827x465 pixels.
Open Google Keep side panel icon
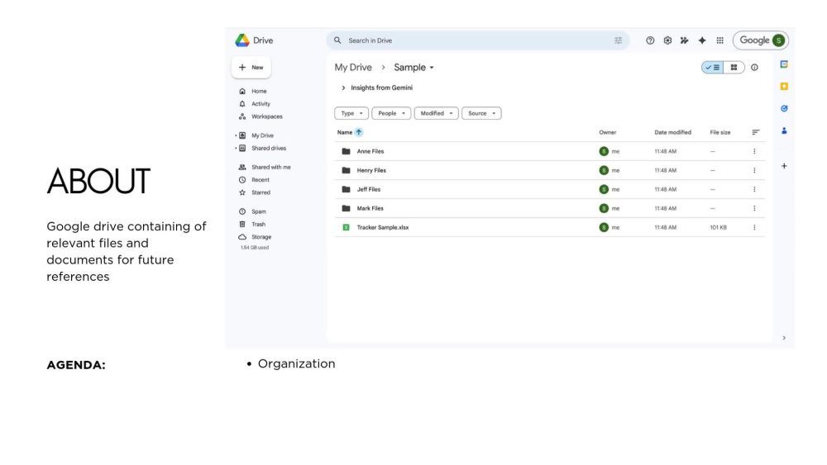click(x=784, y=87)
